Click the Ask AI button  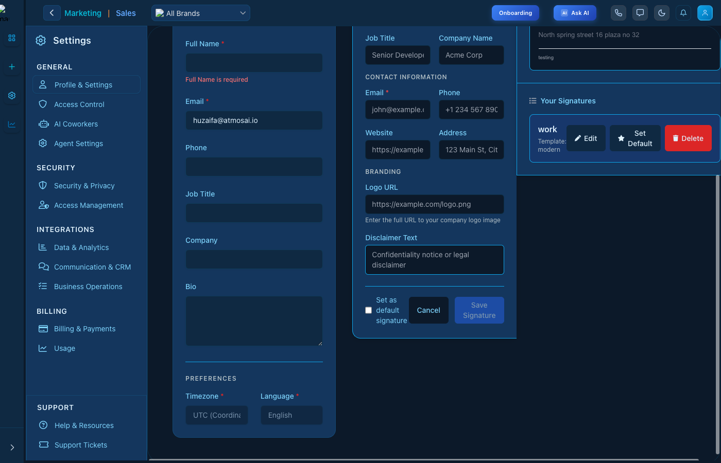click(x=575, y=13)
